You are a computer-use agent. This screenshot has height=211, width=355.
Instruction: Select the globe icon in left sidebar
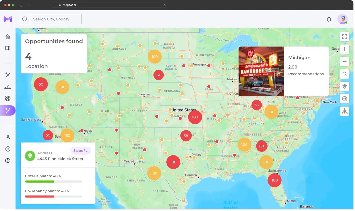pyautogui.click(x=8, y=98)
